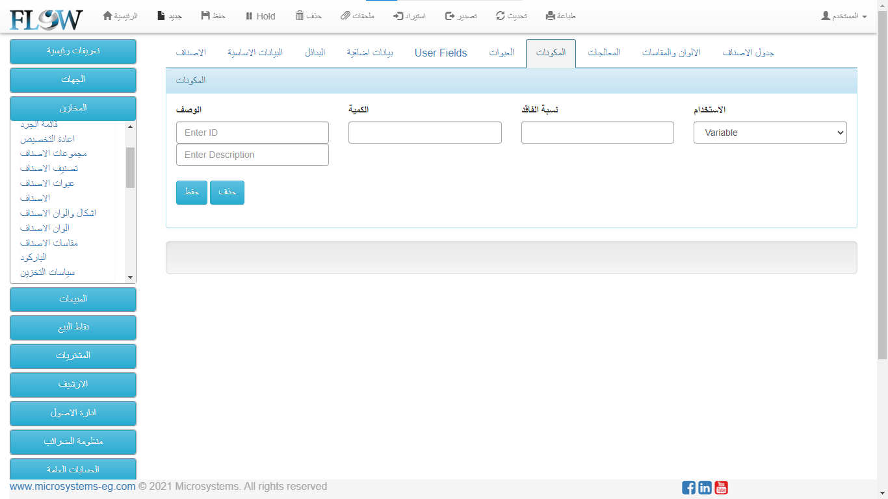Click the Enter ID input field
The height and width of the screenshot is (499, 888).
tap(252, 133)
